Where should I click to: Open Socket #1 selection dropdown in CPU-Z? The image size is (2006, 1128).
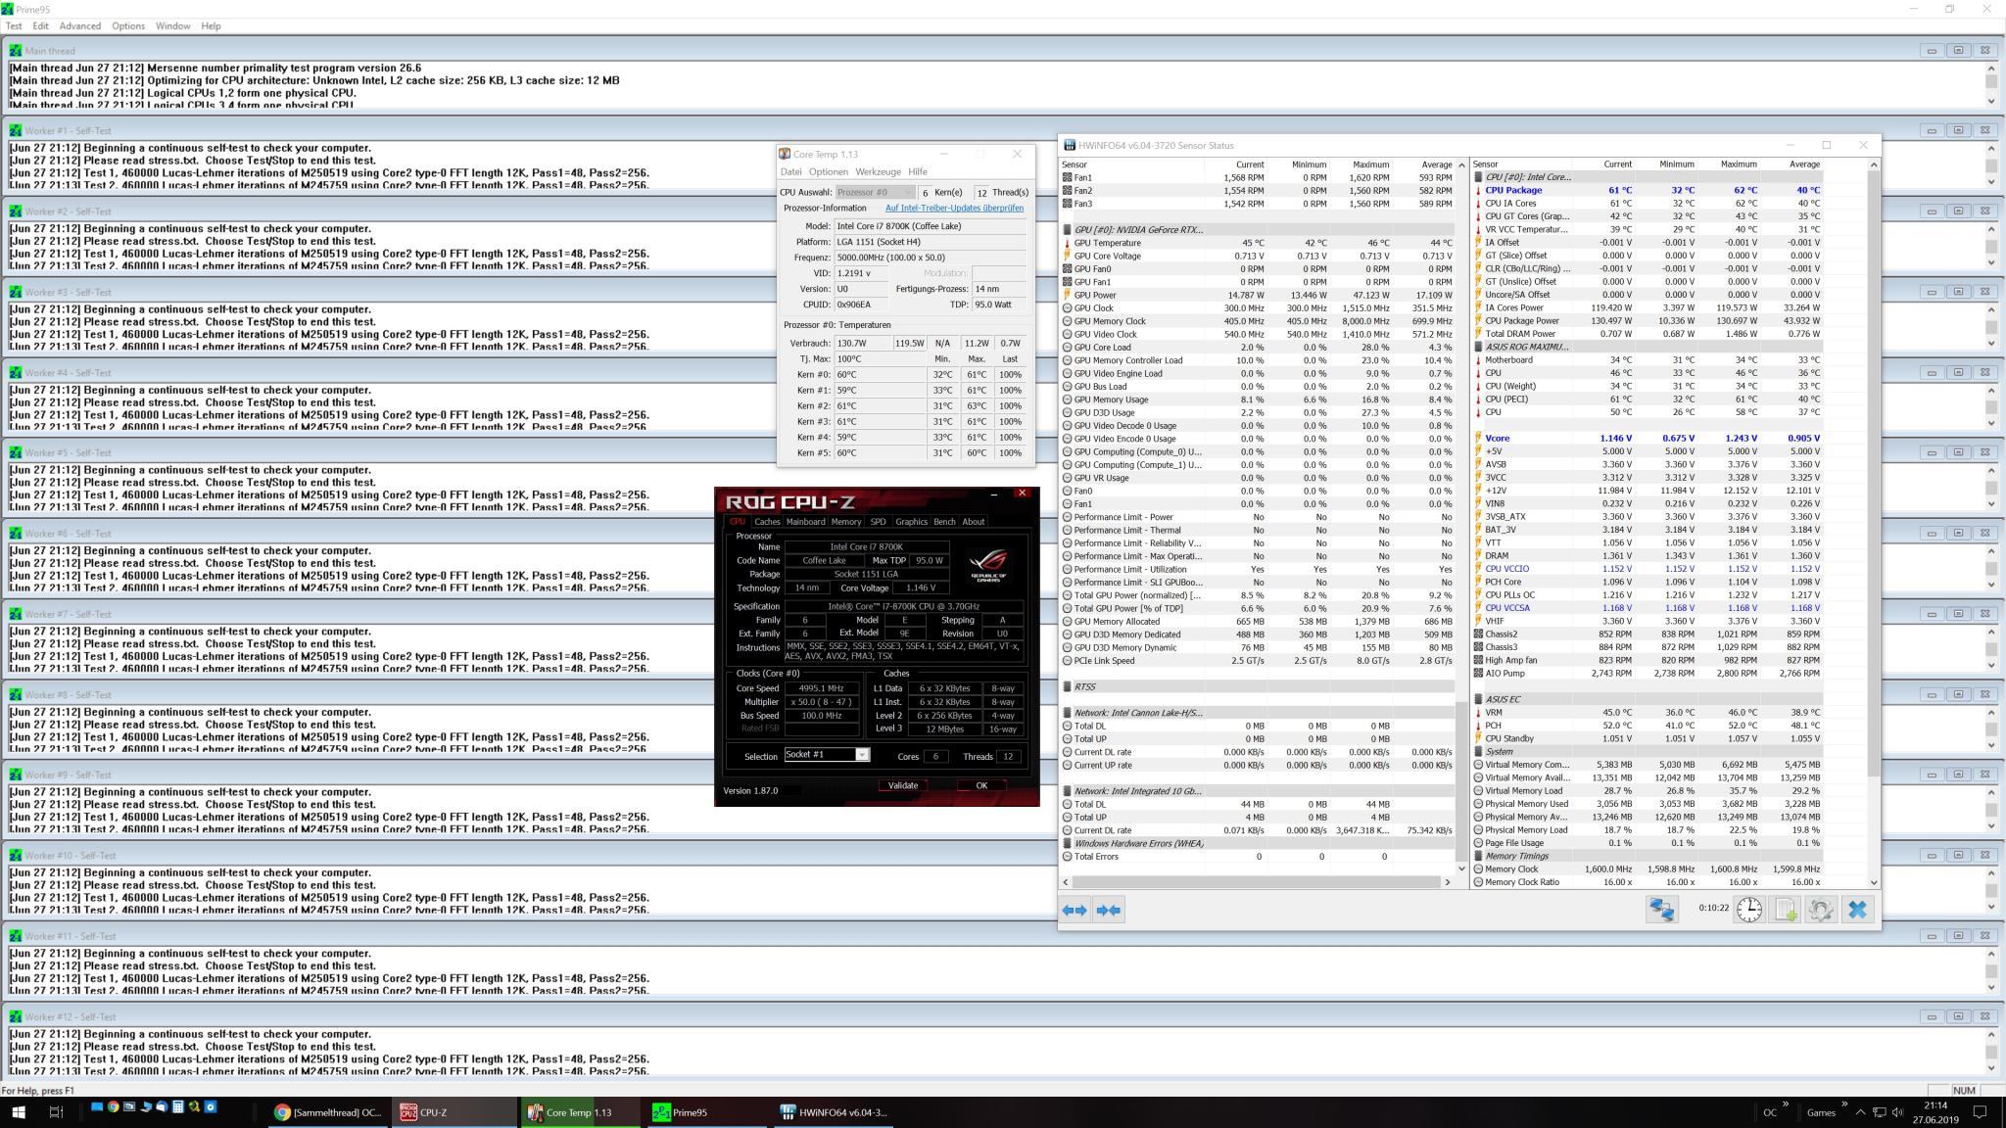pos(827,755)
